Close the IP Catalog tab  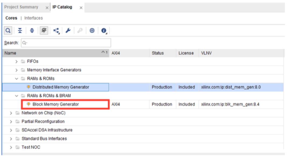click(x=81, y=8)
